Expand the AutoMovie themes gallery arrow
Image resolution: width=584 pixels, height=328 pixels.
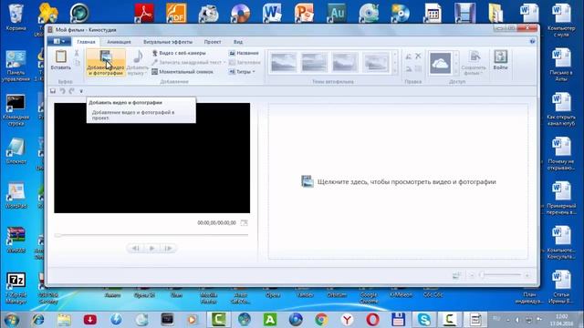[x=395, y=71]
